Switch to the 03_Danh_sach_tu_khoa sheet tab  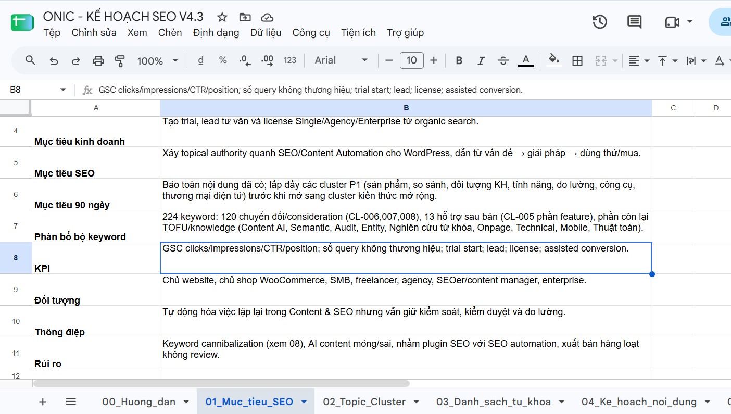(494, 402)
